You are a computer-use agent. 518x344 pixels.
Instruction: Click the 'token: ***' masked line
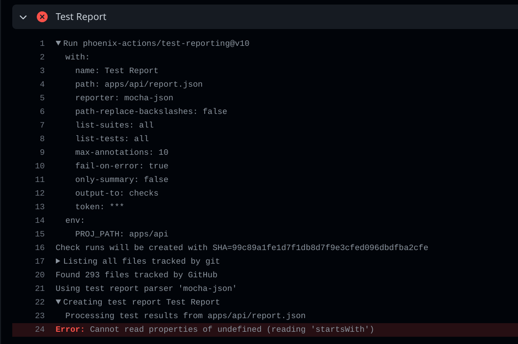point(104,206)
